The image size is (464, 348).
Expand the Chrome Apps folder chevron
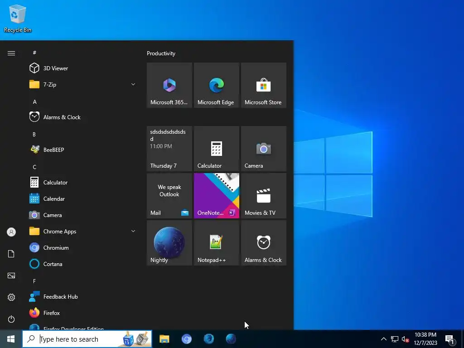point(133,231)
